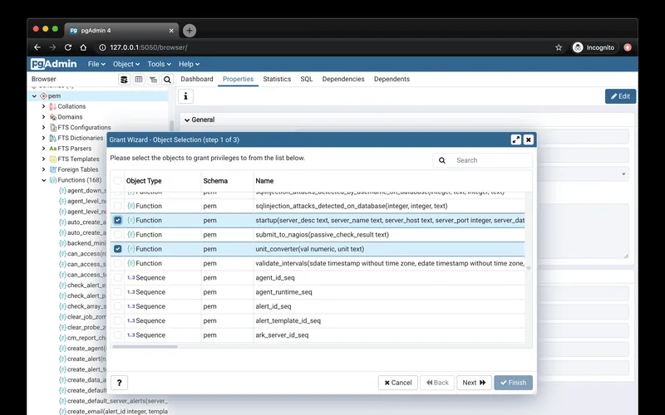Screen dimensions: 665x415
Task: Click the FTS Dictionaries icon
Action: click(x=52, y=138)
